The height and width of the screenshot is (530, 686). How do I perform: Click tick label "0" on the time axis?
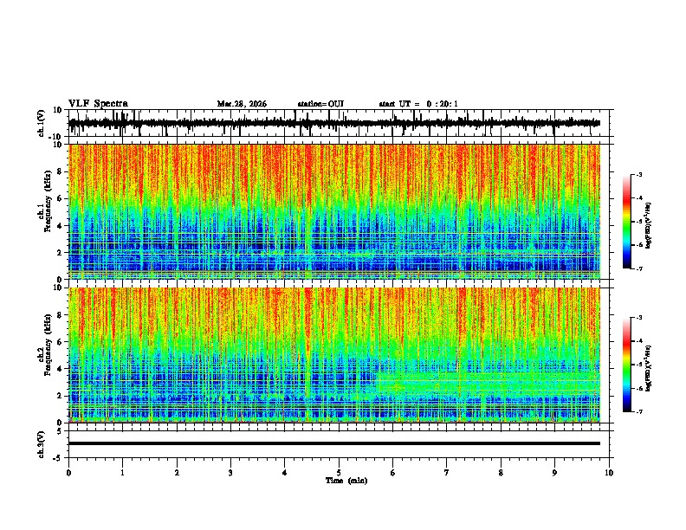pyautogui.click(x=68, y=473)
